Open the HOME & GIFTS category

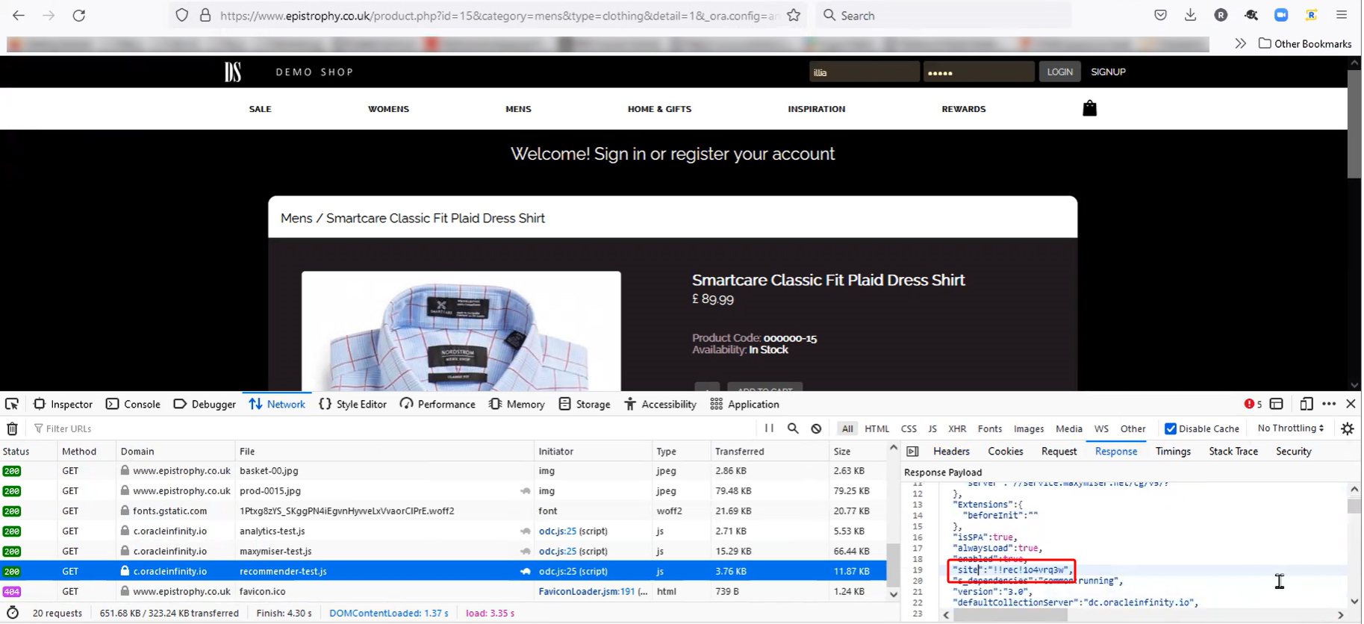pyautogui.click(x=659, y=109)
